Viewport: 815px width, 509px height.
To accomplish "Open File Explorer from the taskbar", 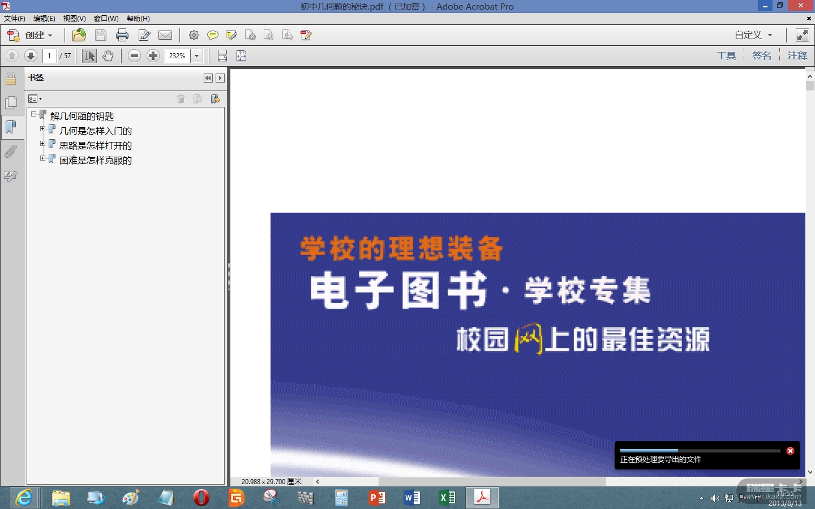I will [x=61, y=498].
